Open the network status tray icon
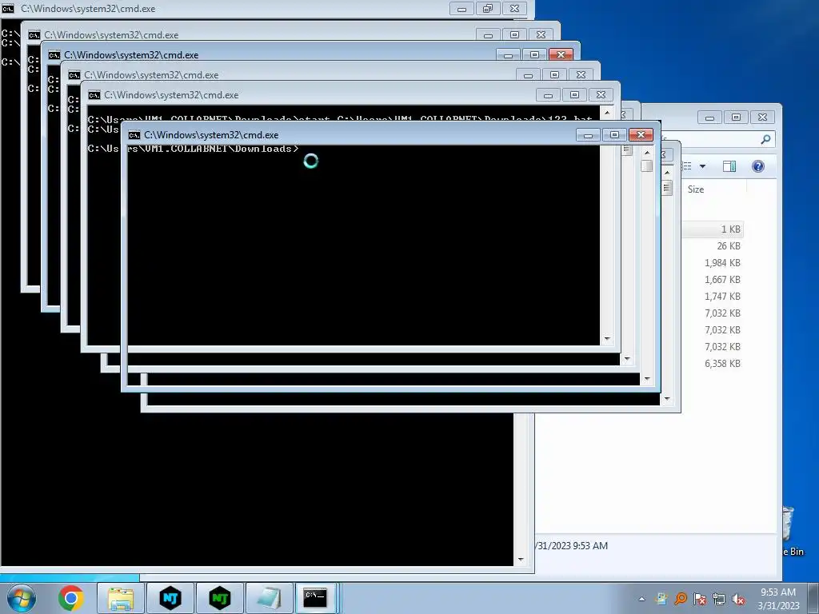 (x=719, y=599)
